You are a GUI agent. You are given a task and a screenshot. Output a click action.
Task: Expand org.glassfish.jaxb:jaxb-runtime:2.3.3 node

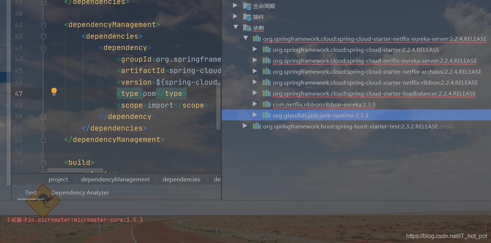pyautogui.click(x=255, y=115)
